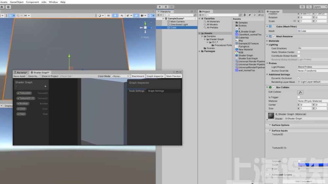328x184 pixels.
Task: Open the Jobs menu
Action: point(44,2)
